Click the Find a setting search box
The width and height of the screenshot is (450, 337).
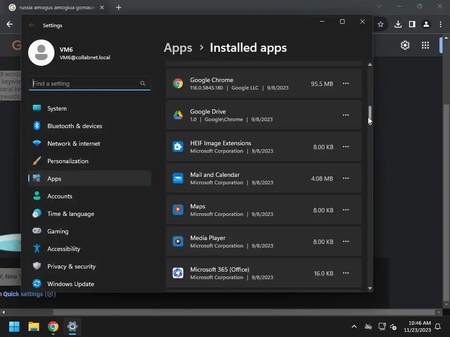[x=90, y=83]
